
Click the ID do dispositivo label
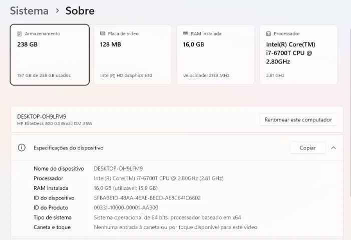point(54,198)
